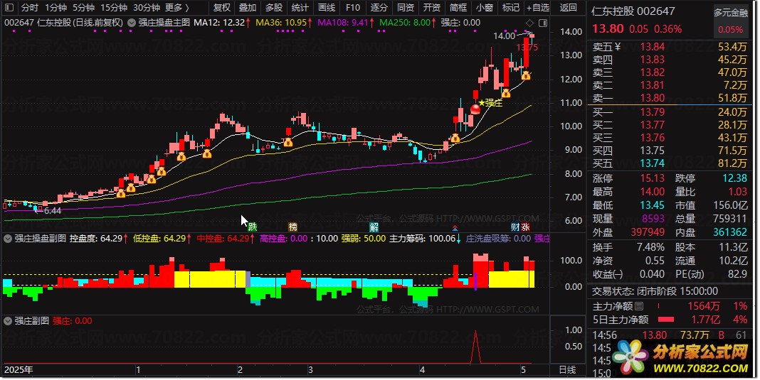Expand the 强庄操盘副图 indicator dropdown
This screenshot has width=760, height=380.
[x=8, y=238]
